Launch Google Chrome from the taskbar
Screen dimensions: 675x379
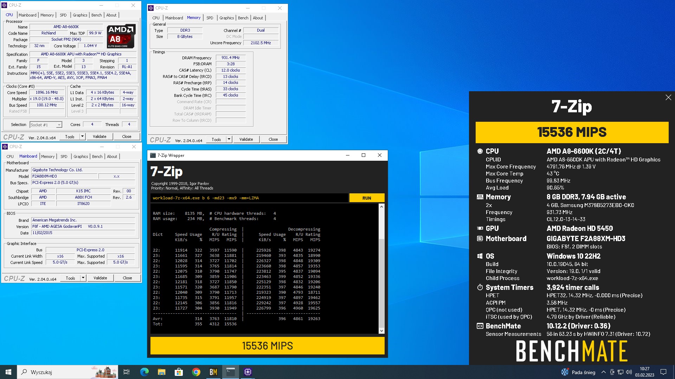(196, 372)
